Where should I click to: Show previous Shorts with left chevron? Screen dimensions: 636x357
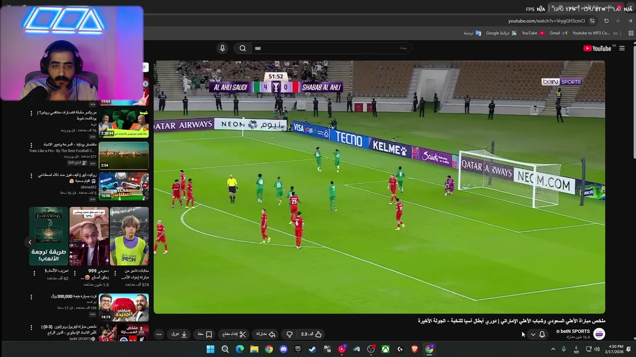(30, 242)
